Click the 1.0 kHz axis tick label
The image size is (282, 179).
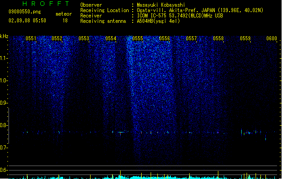[4, 81]
